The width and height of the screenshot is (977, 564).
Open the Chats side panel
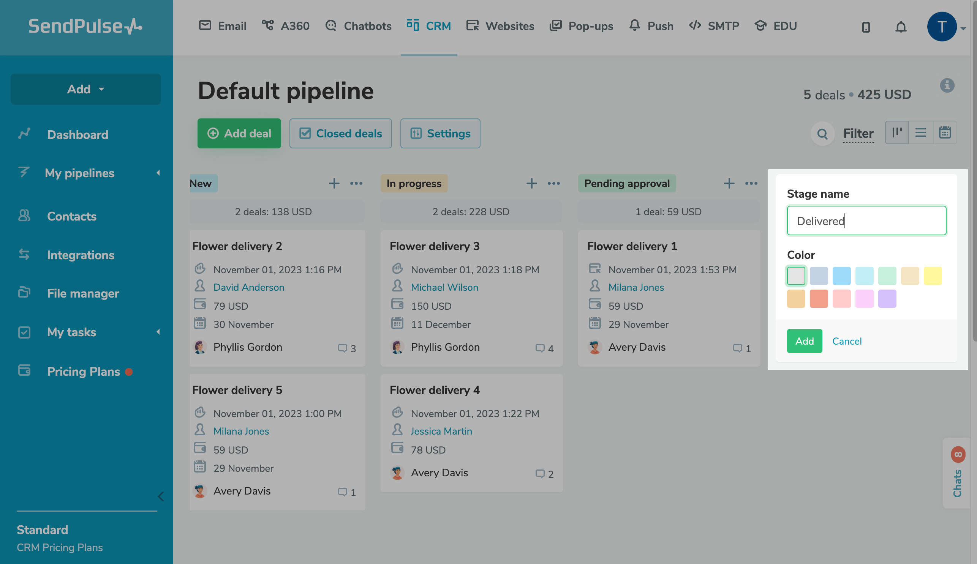click(x=958, y=473)
